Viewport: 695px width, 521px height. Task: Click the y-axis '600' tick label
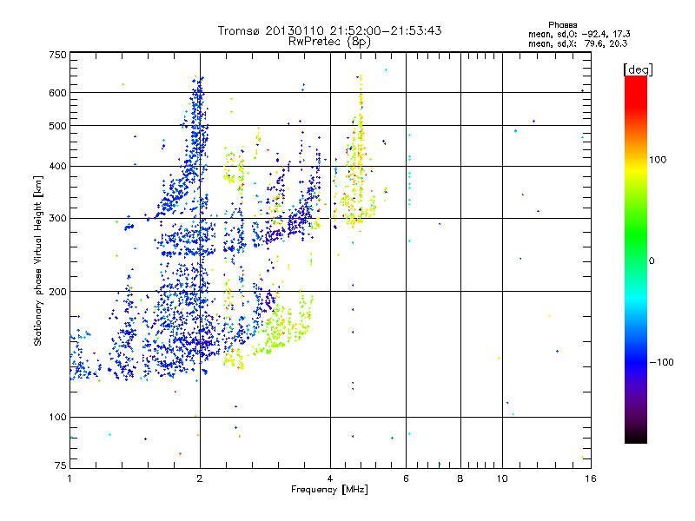click(x=57, y=93)
